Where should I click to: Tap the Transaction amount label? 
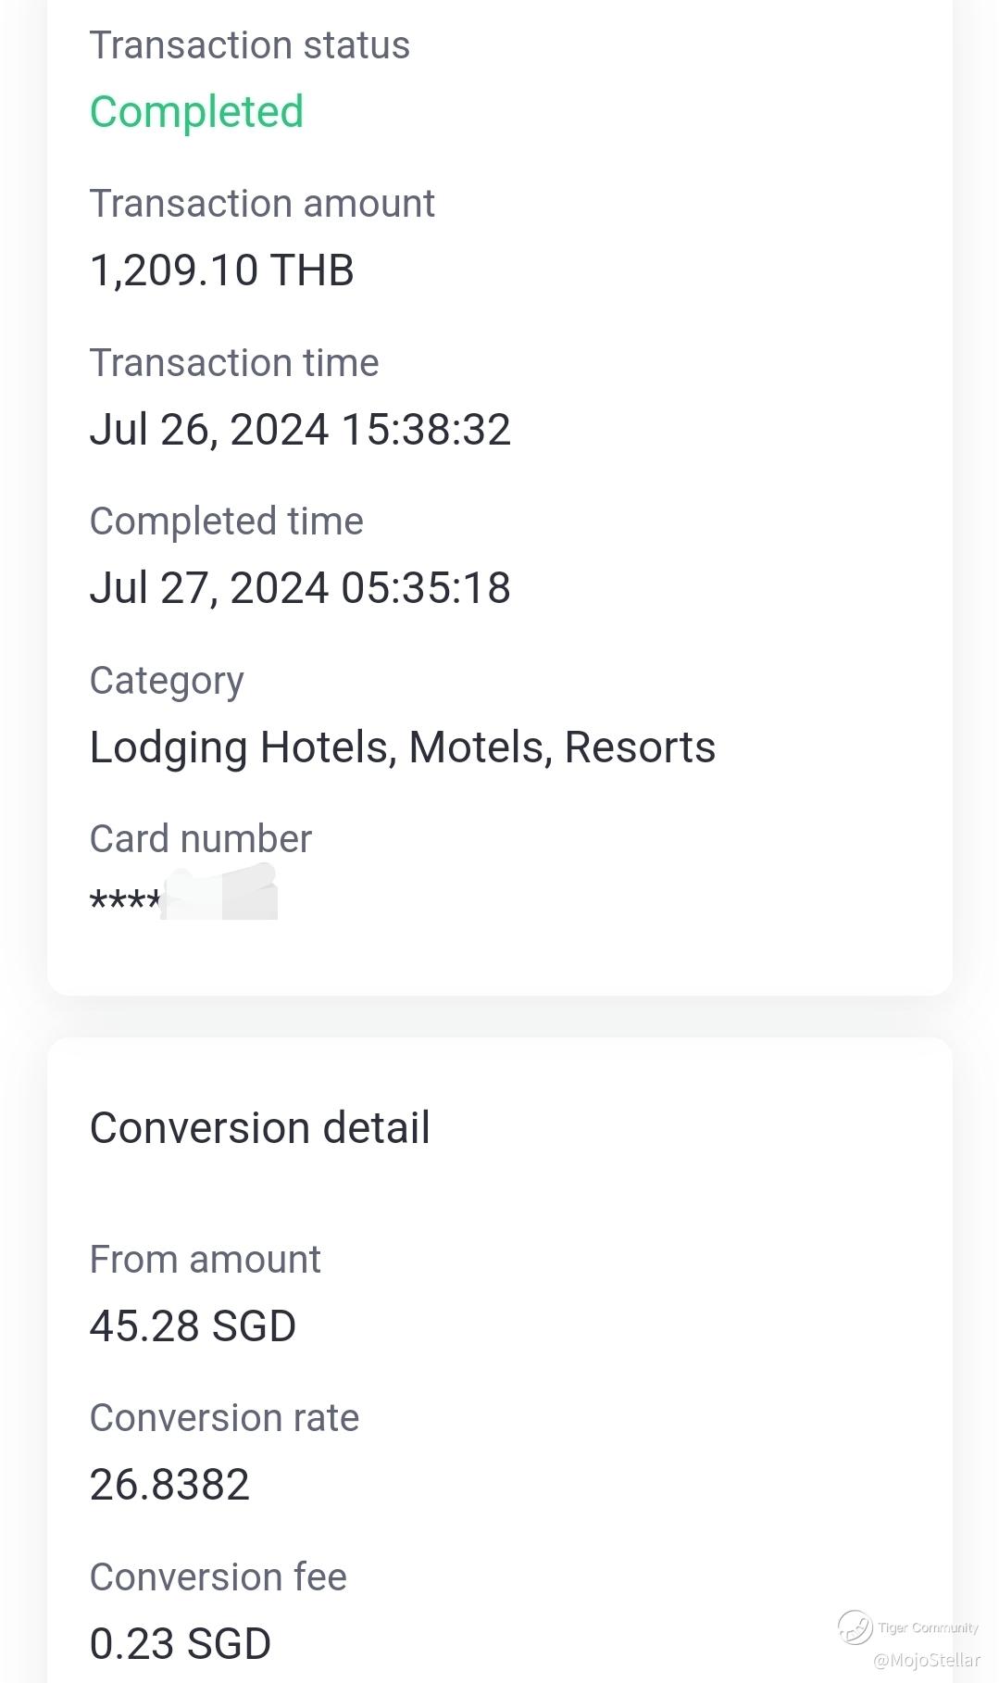261,204
